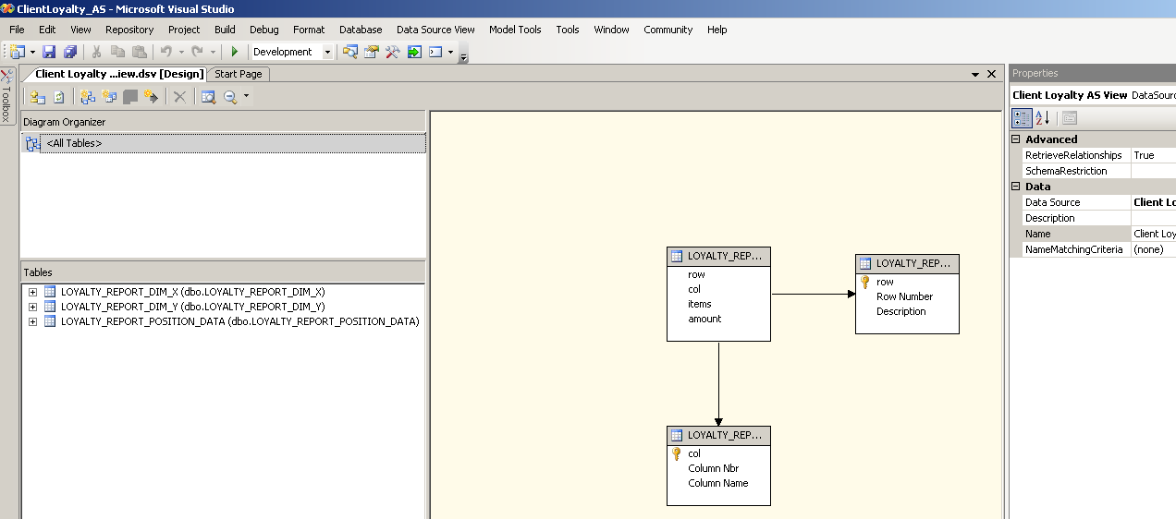The height and width of the screenshot is (519, 1176).
Task: Open the Toolbox side panel
Action: point(7,97)
